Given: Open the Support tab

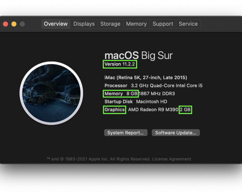Looking at the screenshot, I should pyautogui.click(x=163, y=24).
